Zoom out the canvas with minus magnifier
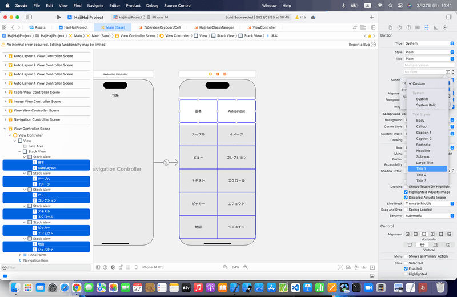 pyautogui.click(x=225, y=267)
